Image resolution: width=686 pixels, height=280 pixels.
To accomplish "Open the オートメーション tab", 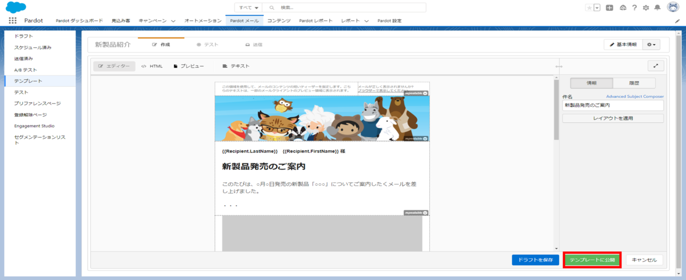I will coord(202,21).
